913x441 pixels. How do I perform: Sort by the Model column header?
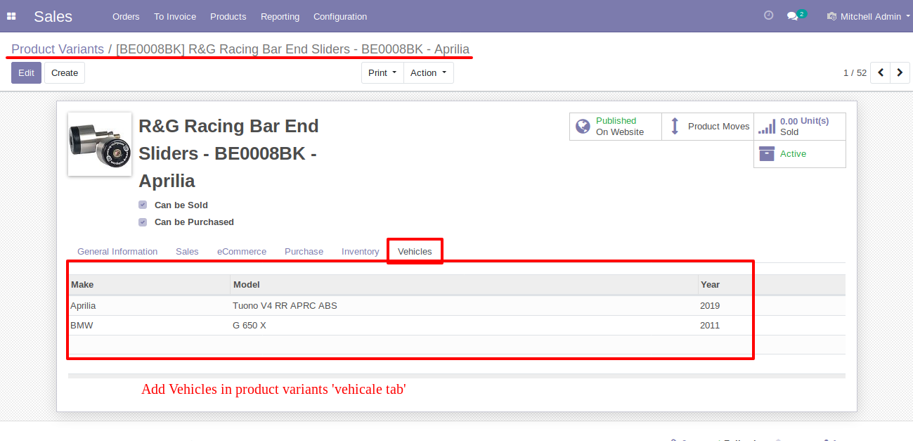[x=464, y=284]
